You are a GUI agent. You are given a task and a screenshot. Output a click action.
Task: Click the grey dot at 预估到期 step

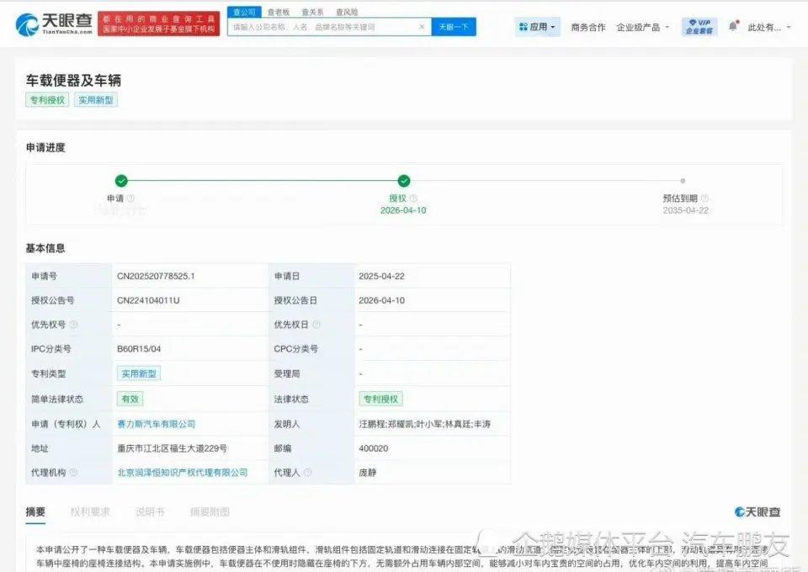(x=683, y=181)
